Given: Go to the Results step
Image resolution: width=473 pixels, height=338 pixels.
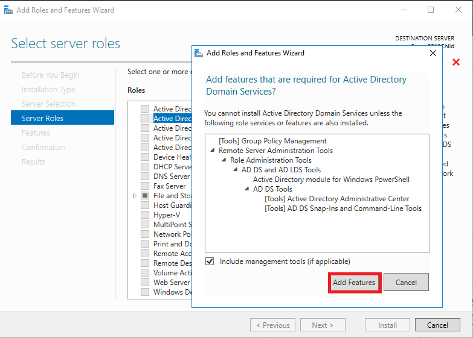Looking at the screenshot, I should tap(33, 161).
